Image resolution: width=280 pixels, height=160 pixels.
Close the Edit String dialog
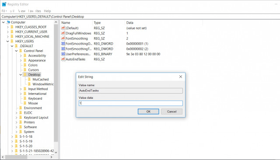[181, 77]
